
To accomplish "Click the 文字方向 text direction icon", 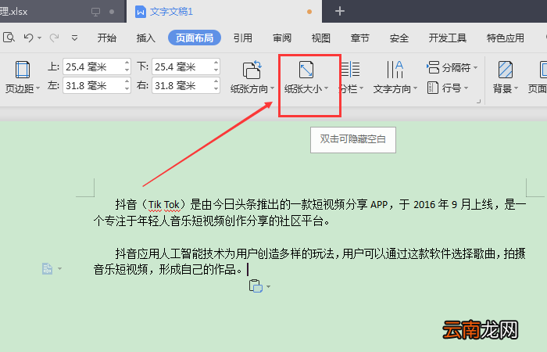I will 395,69.
